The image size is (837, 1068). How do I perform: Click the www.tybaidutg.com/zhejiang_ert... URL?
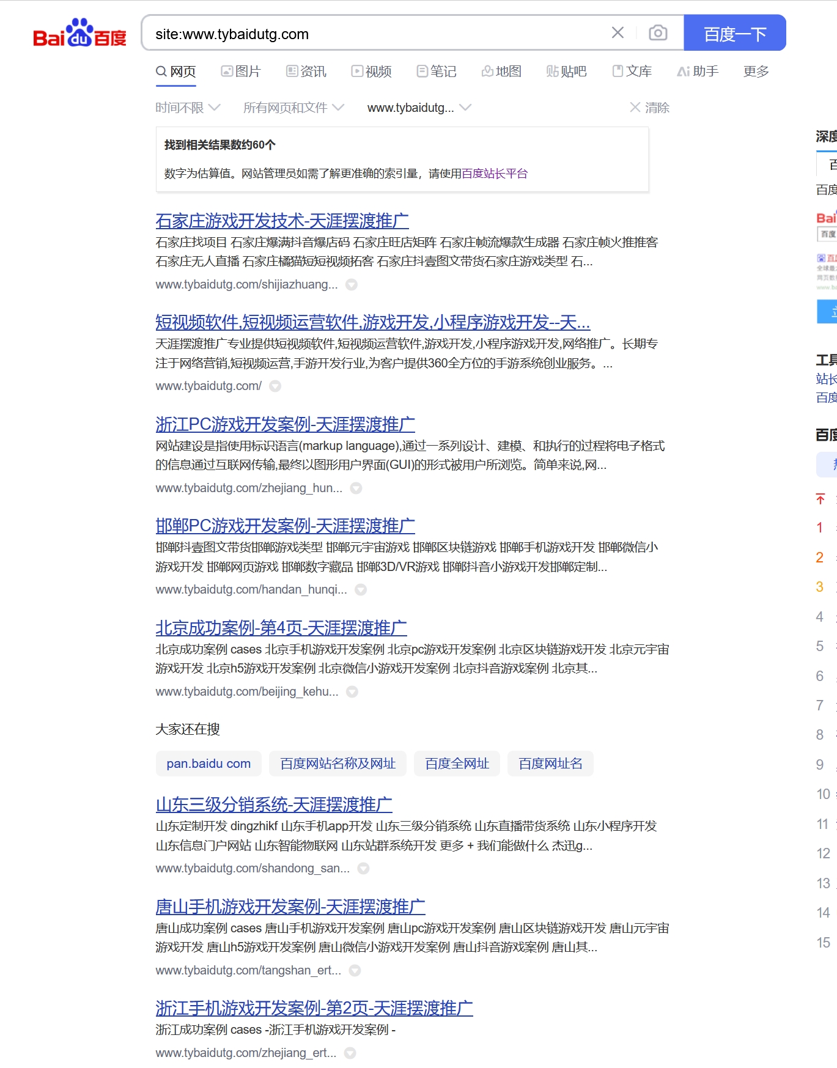coord(246,1053)
